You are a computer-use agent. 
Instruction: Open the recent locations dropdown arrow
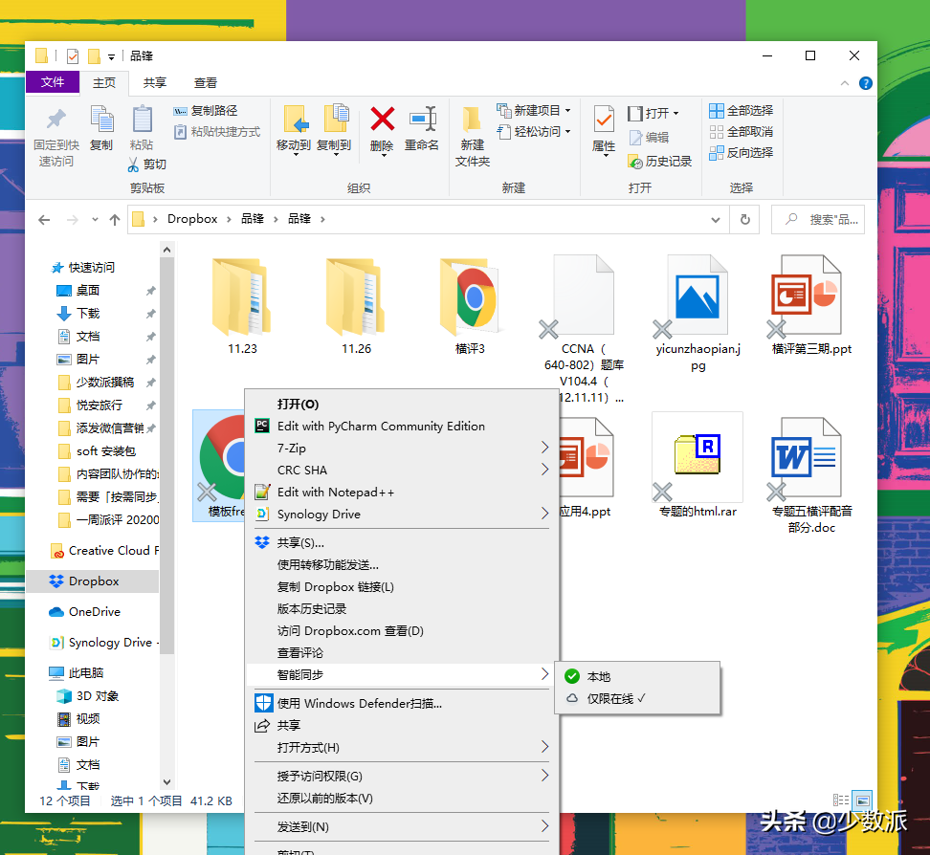click(95, 220)
